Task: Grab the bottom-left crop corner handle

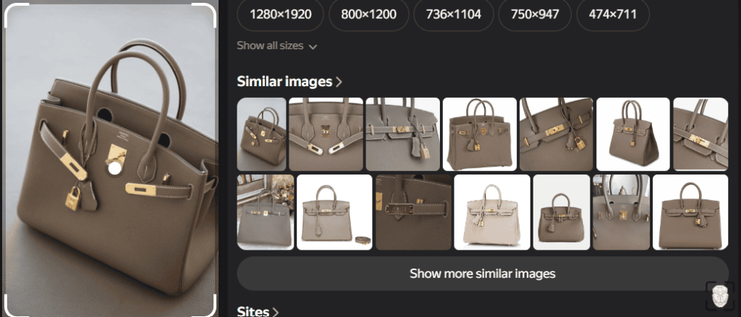Action: [16, 305]
